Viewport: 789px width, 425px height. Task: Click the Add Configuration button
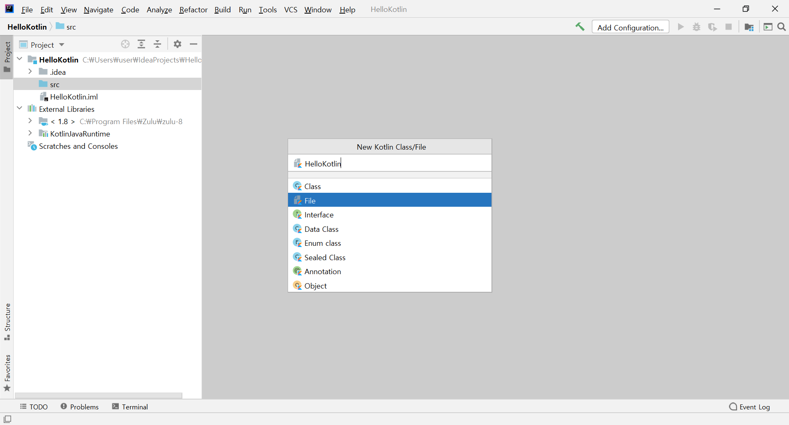(630, 27)
